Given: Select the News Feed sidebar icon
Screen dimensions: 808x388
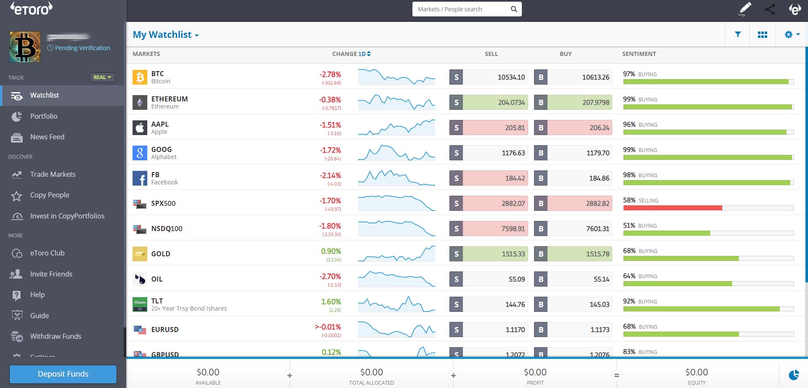Looking at the screenshot, I should 17,137.
